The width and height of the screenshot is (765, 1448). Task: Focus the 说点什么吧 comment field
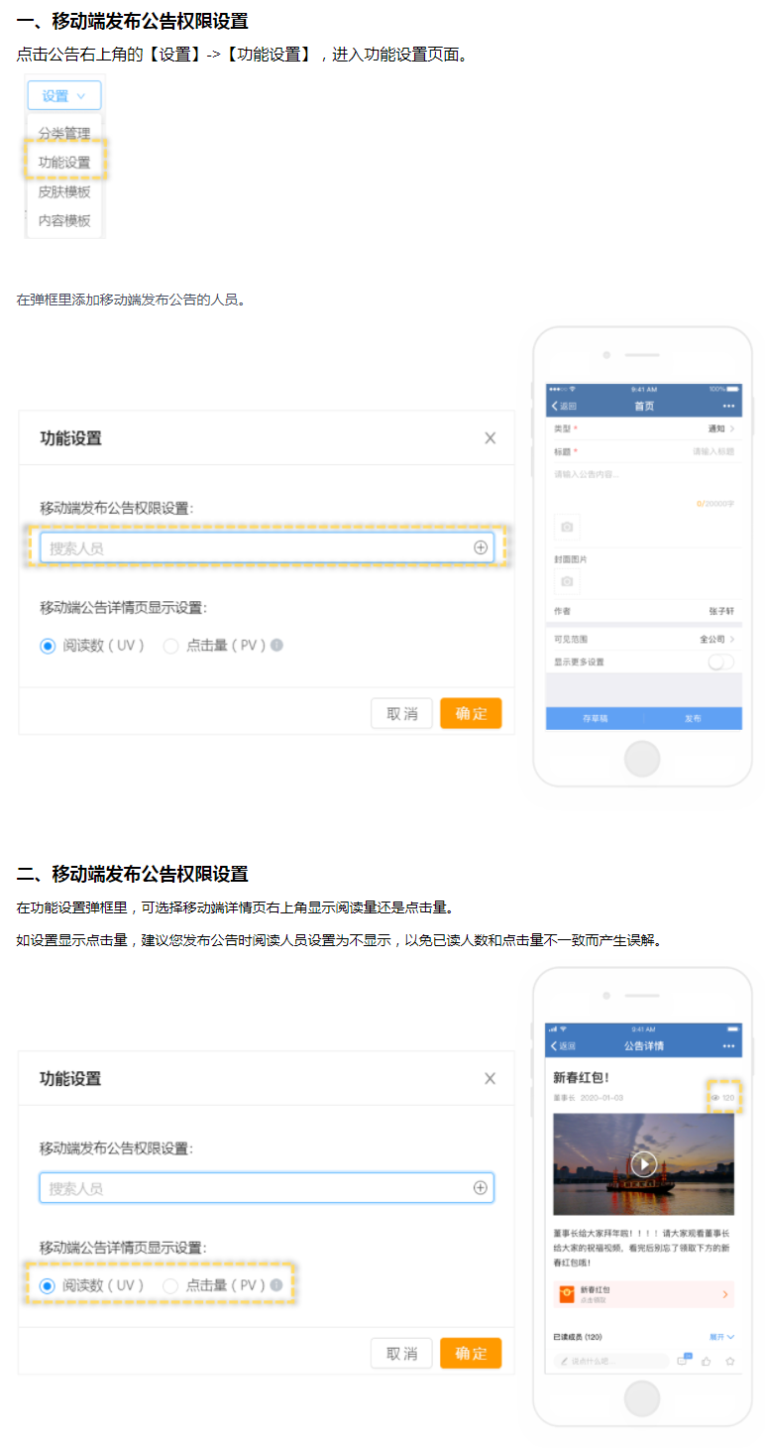(611, 1361)
